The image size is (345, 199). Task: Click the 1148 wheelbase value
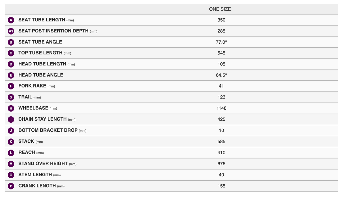[221, 108]
